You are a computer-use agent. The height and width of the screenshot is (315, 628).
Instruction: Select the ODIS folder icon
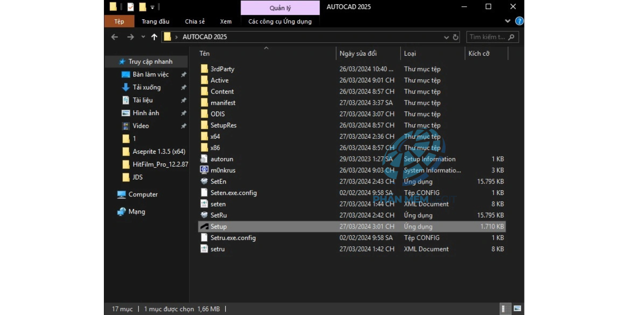point(204,114)
